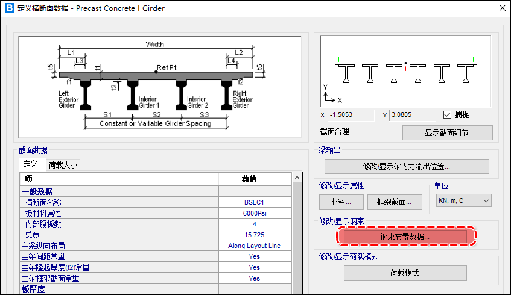Expand the units dropdown KN, m, C
The width and height of the screenshot is (511, 295).
pos(463,201)
